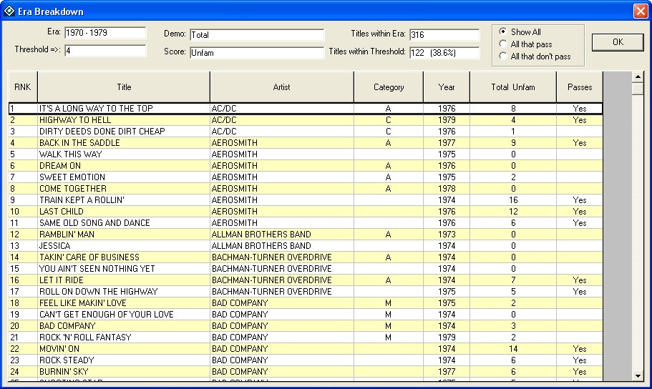This screenshot has width=652, height=389.
Task: Sort by the Passes column header
Action: coord(579,87)
